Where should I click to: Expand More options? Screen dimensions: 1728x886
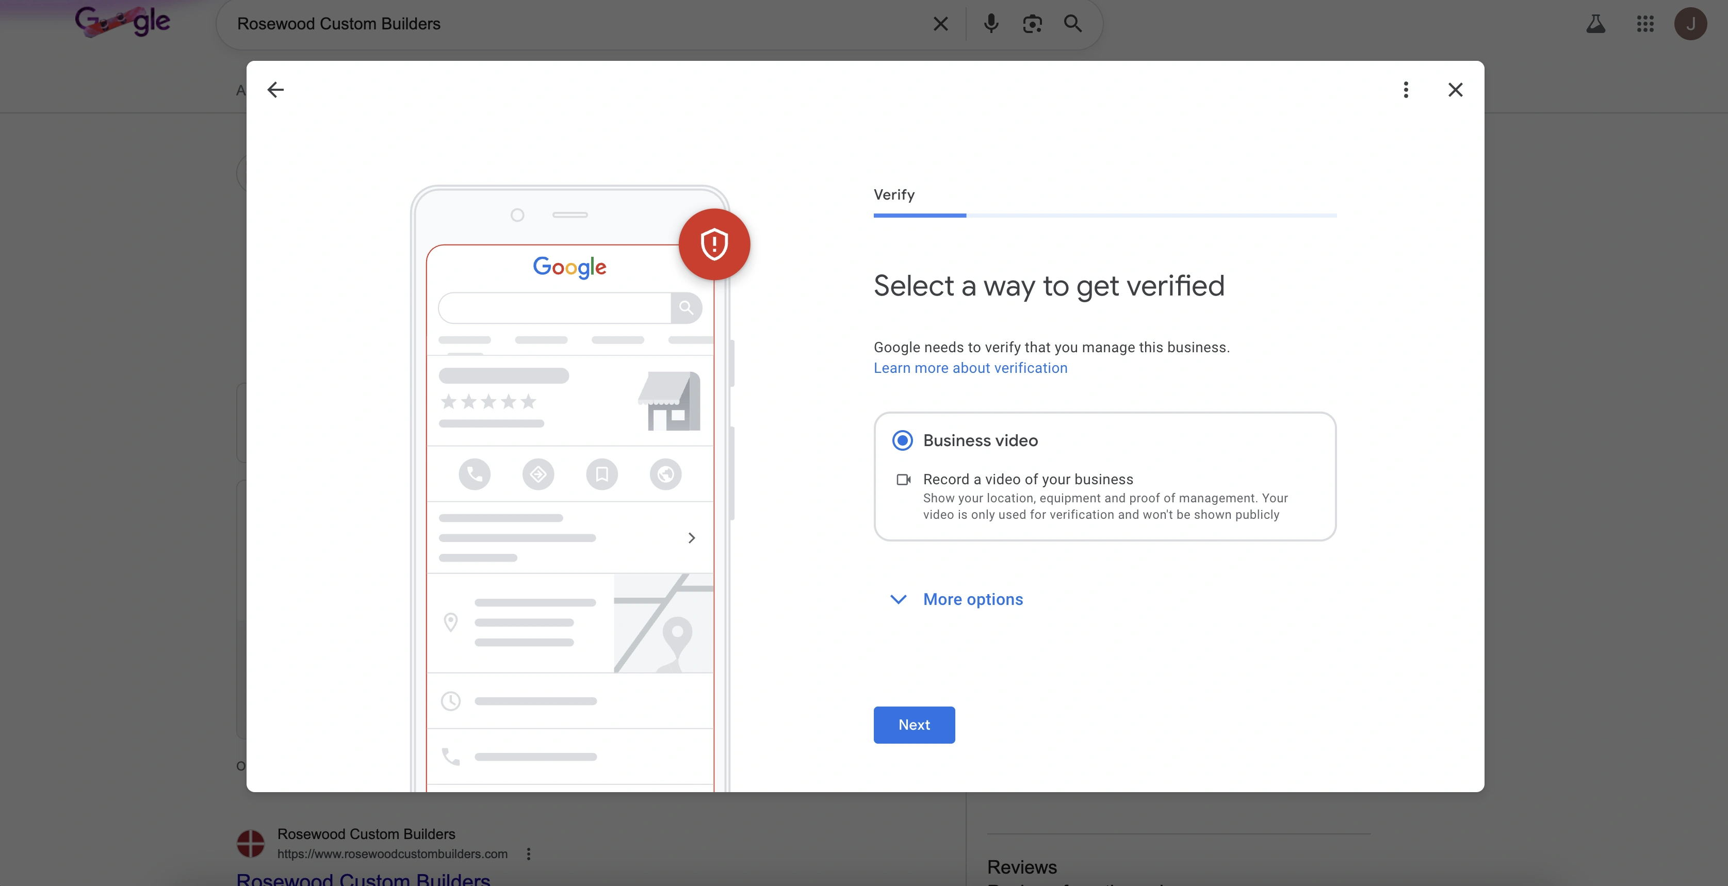click(973, 600)
